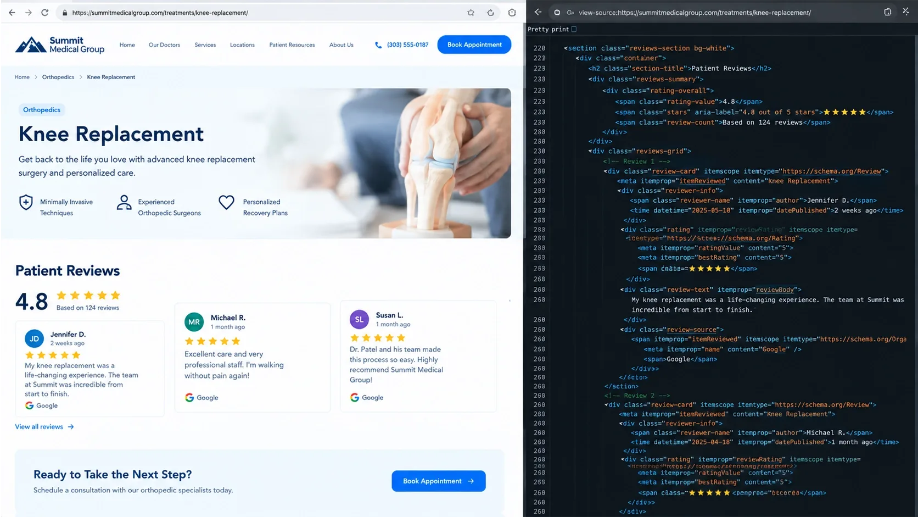Open the Services navigation item
918x517 pixels.
pyautogui.click(x=205, y=45)
